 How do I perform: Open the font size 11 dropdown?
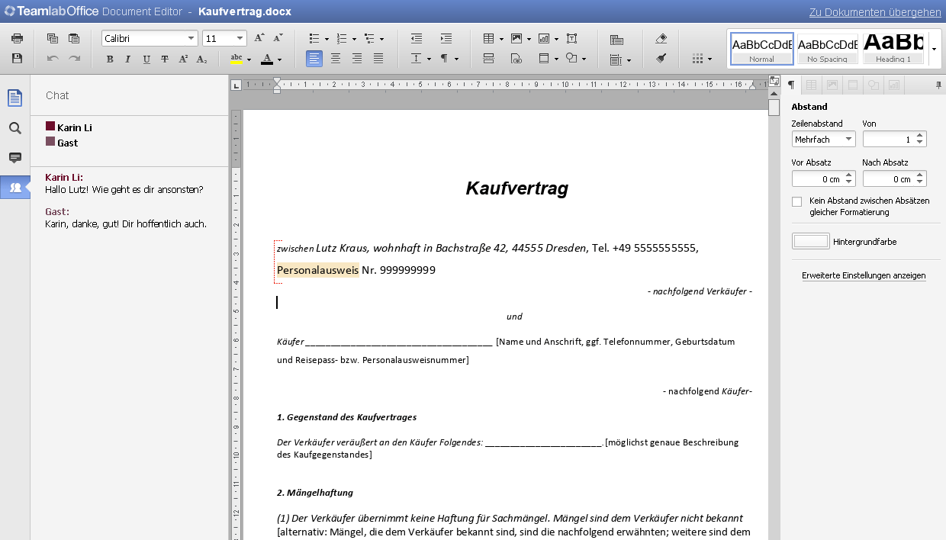(x=240, y=38)
